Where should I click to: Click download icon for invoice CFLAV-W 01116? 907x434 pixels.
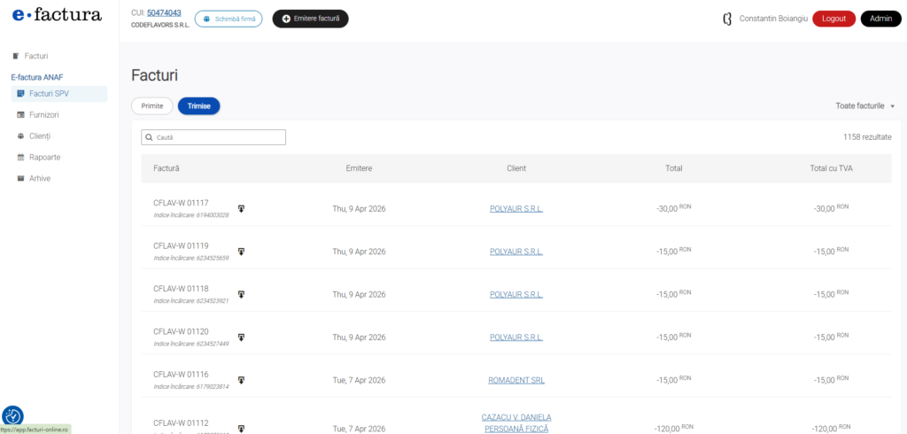(241, 380)
